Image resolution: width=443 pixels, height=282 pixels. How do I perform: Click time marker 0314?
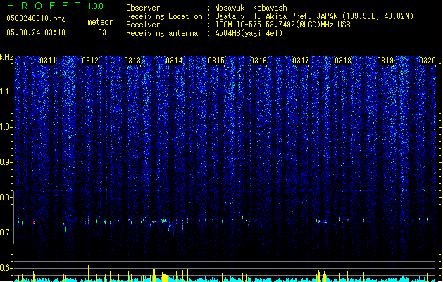click(175, 61)
